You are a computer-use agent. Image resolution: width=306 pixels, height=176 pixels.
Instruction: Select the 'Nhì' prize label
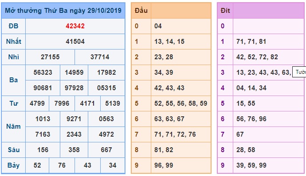(x=13, y=57)
